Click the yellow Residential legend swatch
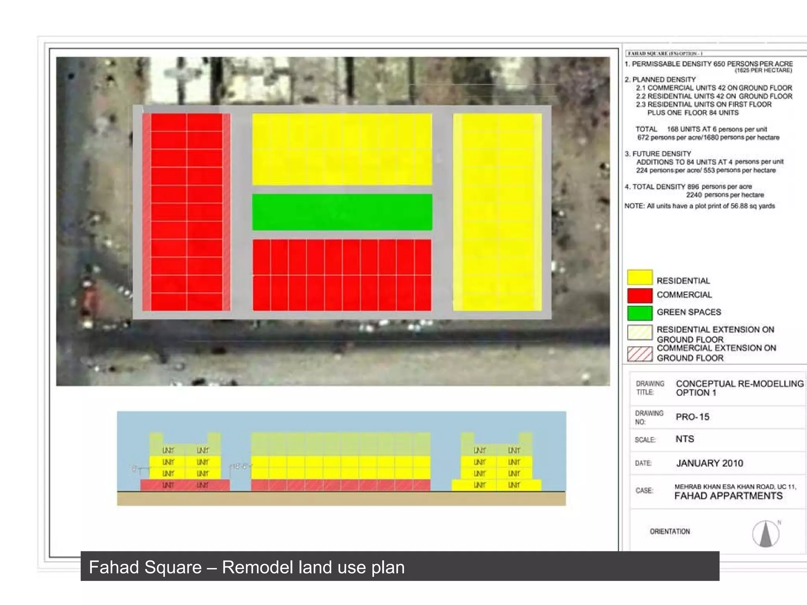 tap(640, 277)
